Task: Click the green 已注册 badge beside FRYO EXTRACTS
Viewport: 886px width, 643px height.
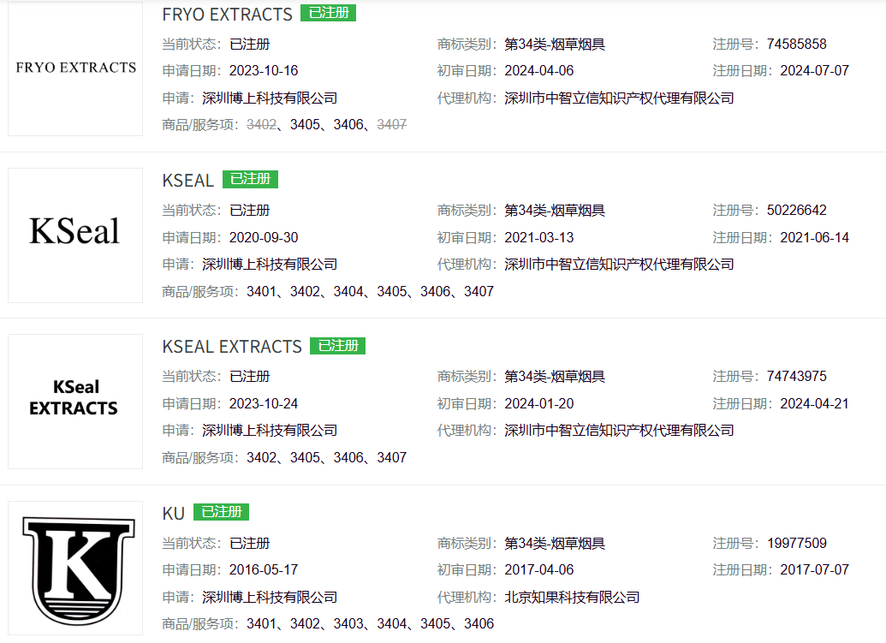Action: (329, 13)
